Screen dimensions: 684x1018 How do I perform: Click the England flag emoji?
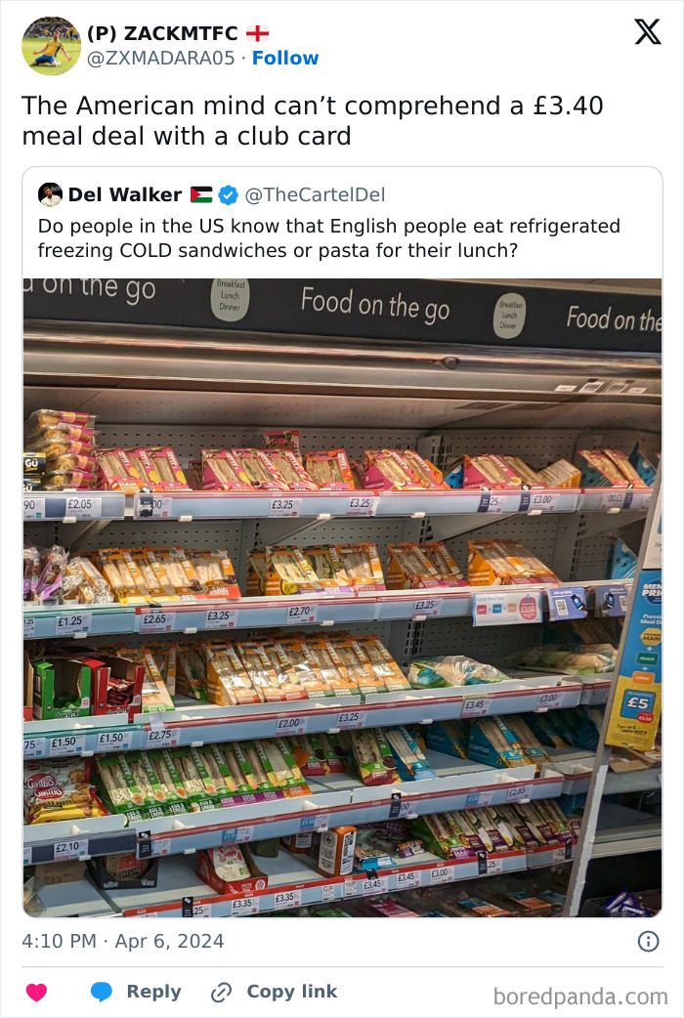[257, 33]
